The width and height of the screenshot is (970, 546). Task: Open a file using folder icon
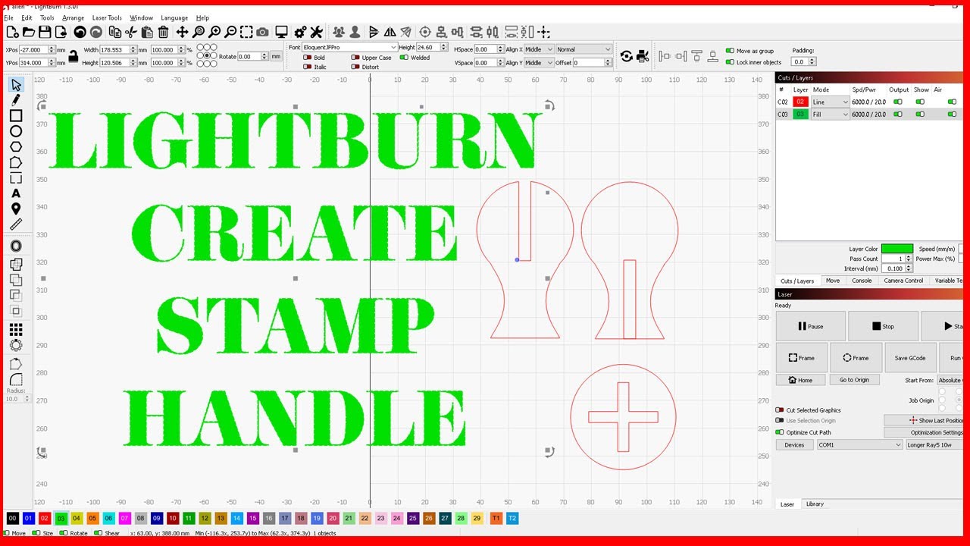coord(29,32)
